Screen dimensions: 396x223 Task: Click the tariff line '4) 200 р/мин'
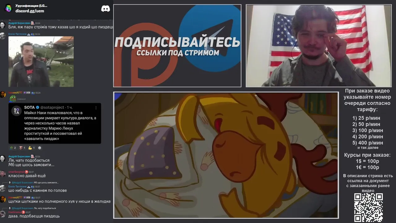pyautogui.click(x=368, y=137)
